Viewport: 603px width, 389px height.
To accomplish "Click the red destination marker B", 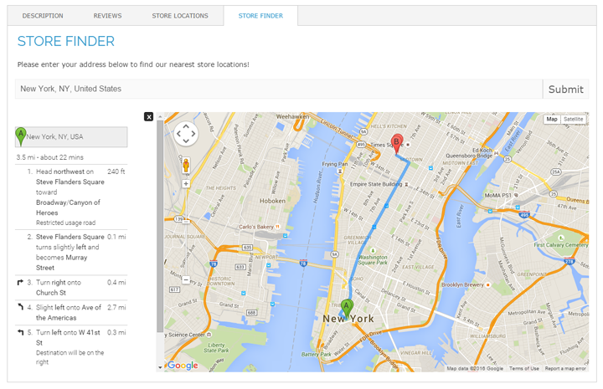I will (x=397, y=141).
